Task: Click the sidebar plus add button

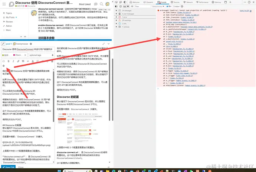Action: [x=21, y=37]
